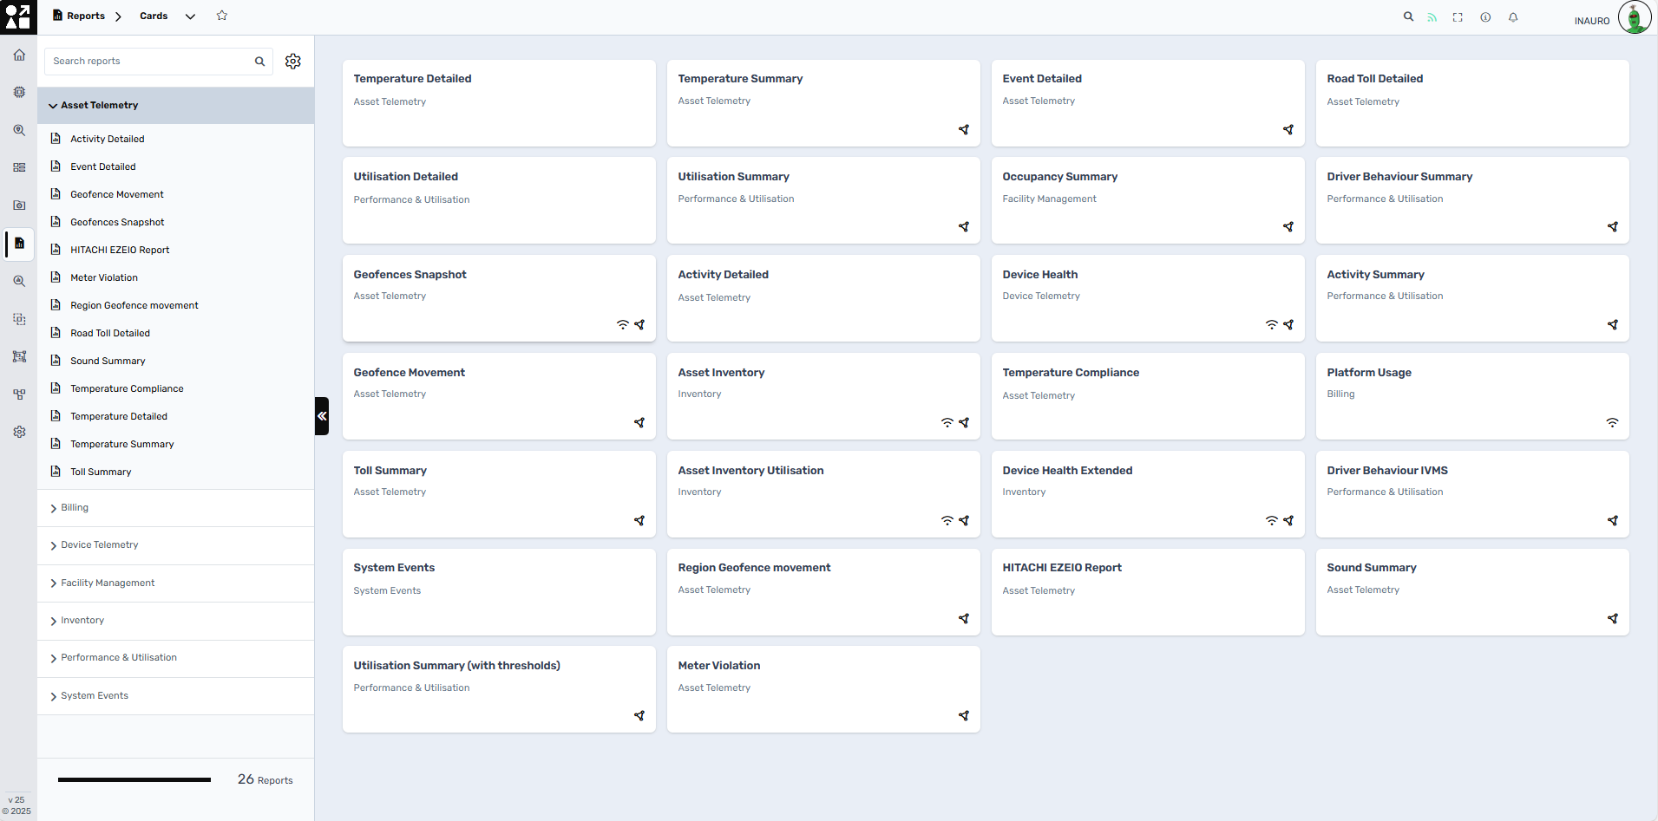Click the chip-shaped devices icon in sidebar
The height and width of the screenshot is (821, 1658).
coord(19,92)
